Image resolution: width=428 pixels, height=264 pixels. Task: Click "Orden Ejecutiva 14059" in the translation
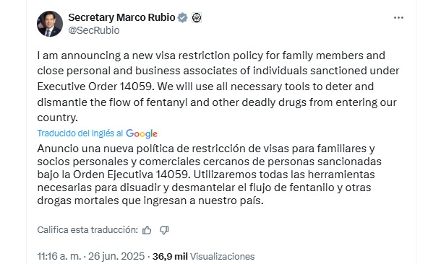[x=131, y=175]
